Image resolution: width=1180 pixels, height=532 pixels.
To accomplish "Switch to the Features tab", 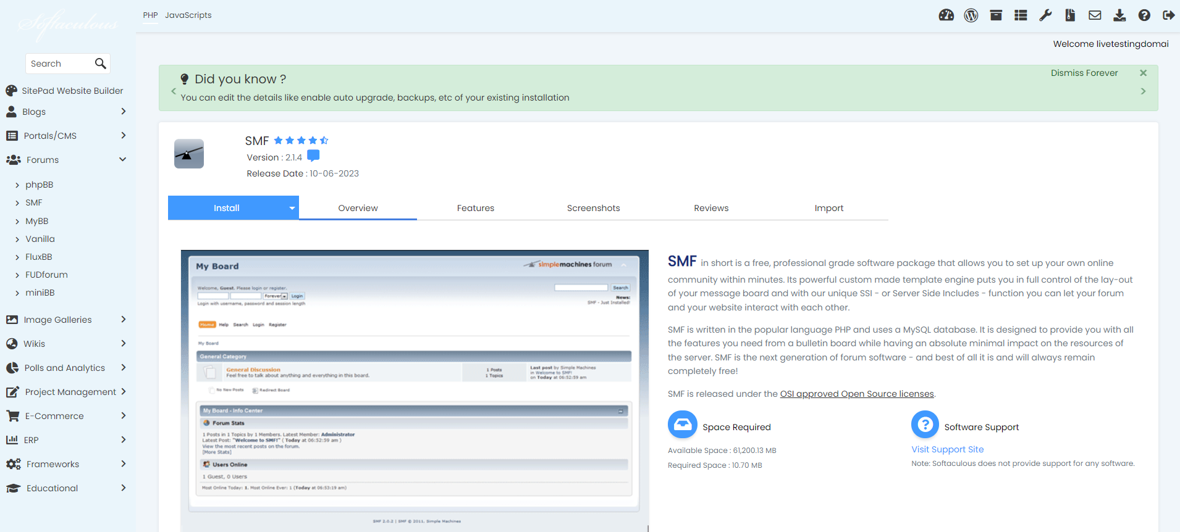I will 476,208.
